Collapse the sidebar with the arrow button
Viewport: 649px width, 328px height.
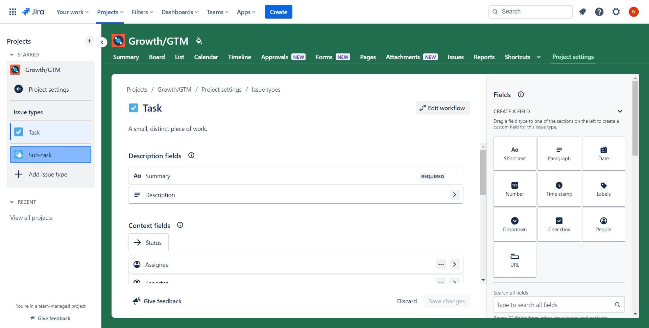102,42
